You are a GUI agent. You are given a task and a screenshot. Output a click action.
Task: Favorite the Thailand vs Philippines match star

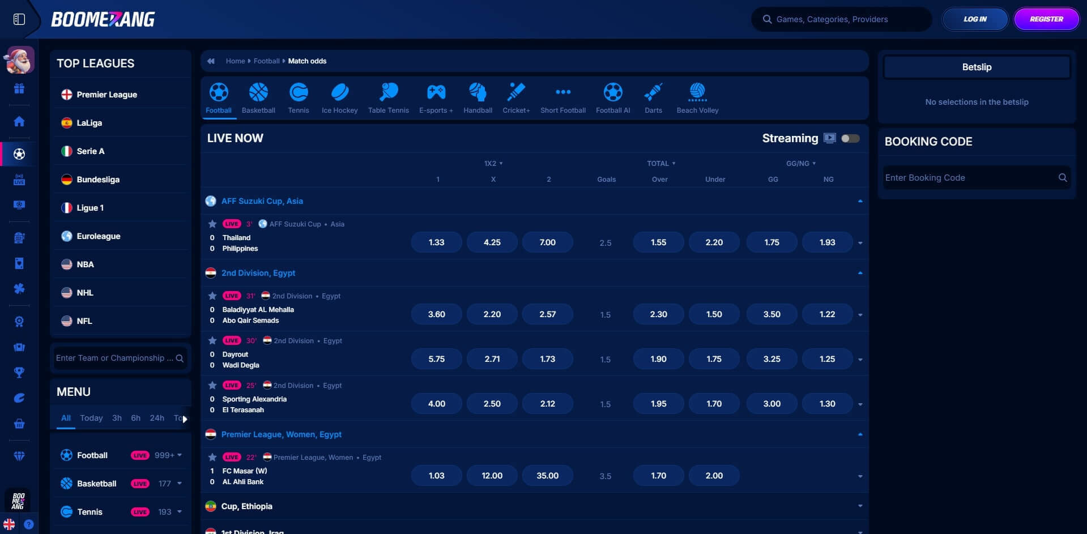coord(212,224)
